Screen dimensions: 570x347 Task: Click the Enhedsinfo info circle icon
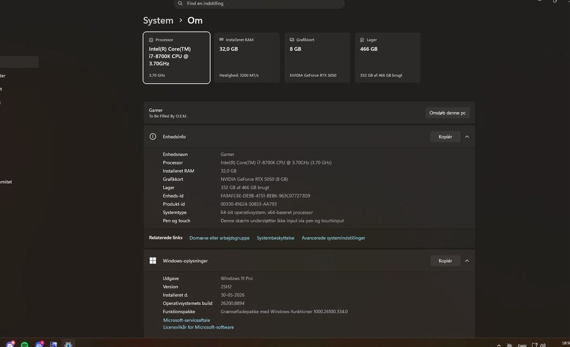(x=153, y=136)
